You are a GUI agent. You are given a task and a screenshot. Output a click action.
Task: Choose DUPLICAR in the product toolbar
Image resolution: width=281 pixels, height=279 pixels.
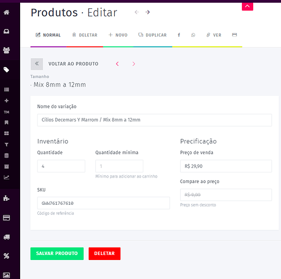152,35
